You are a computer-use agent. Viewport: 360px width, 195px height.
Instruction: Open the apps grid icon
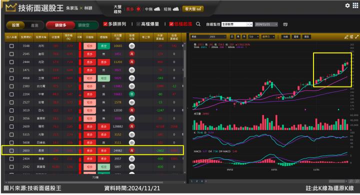click(355, 5)
